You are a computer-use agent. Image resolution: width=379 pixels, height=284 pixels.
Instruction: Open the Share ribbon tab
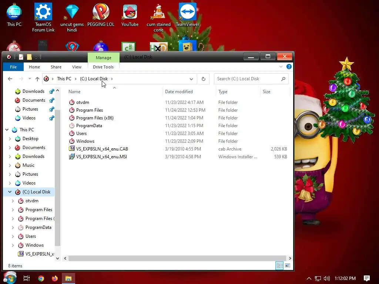56,67
